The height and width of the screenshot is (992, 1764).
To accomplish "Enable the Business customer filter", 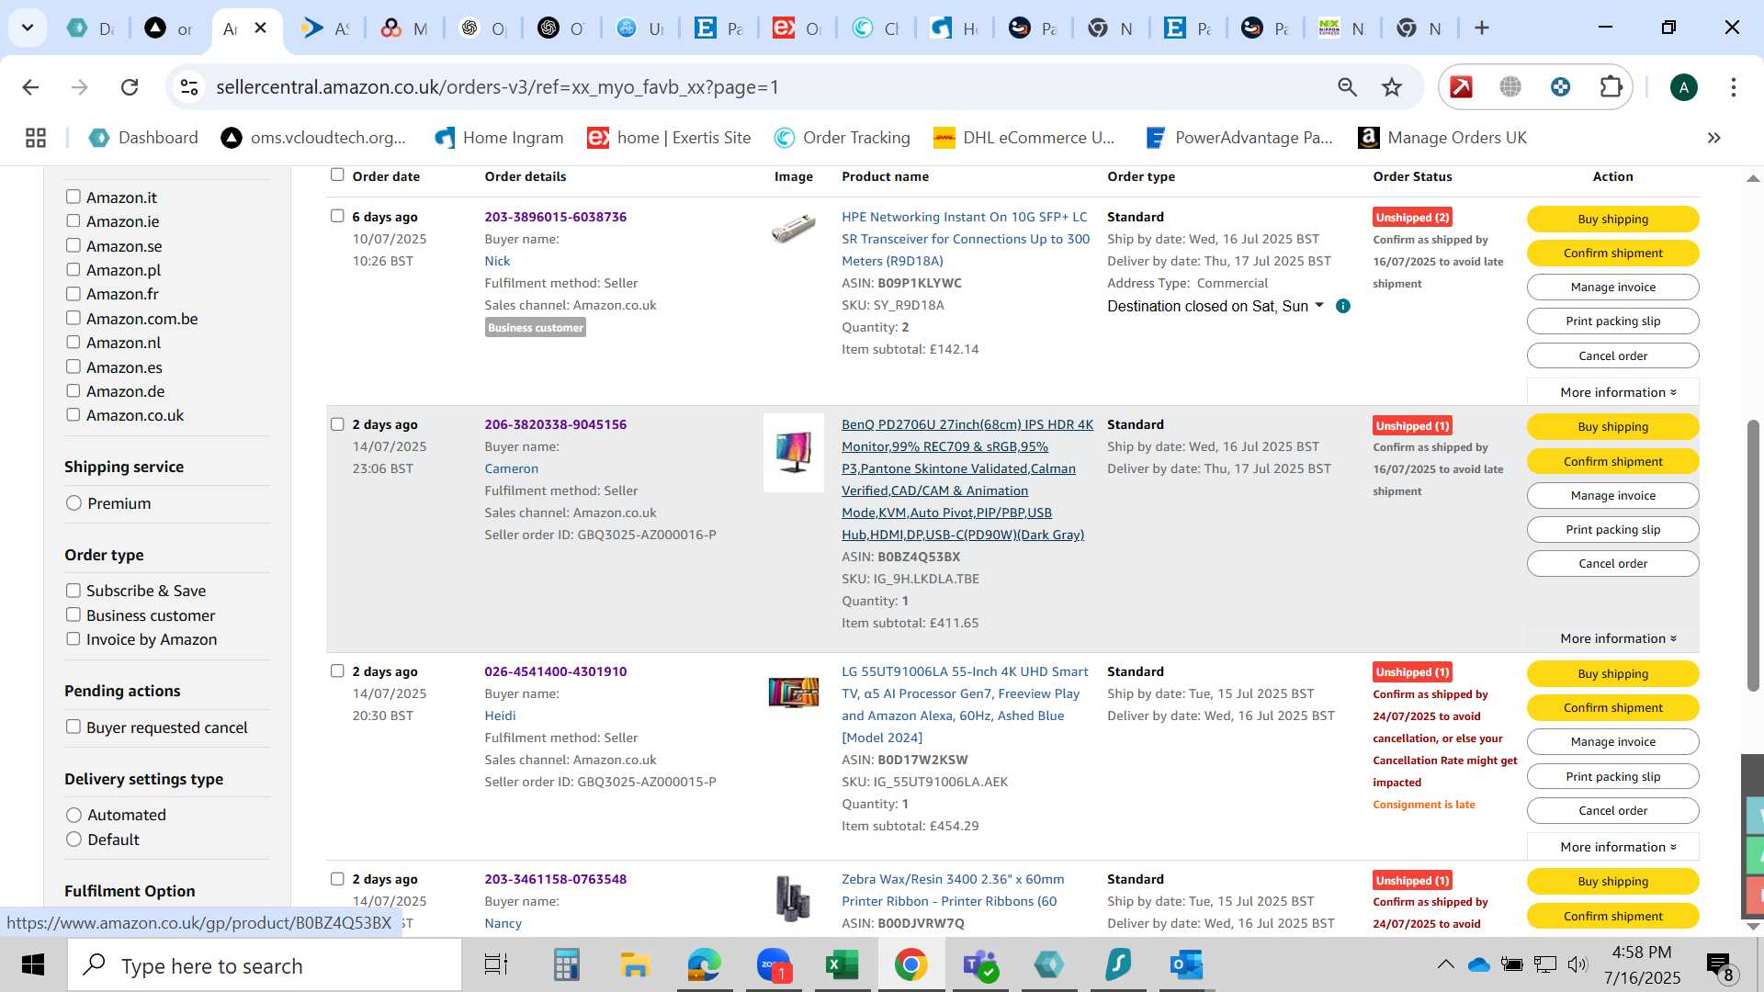I will coord(73,614).
